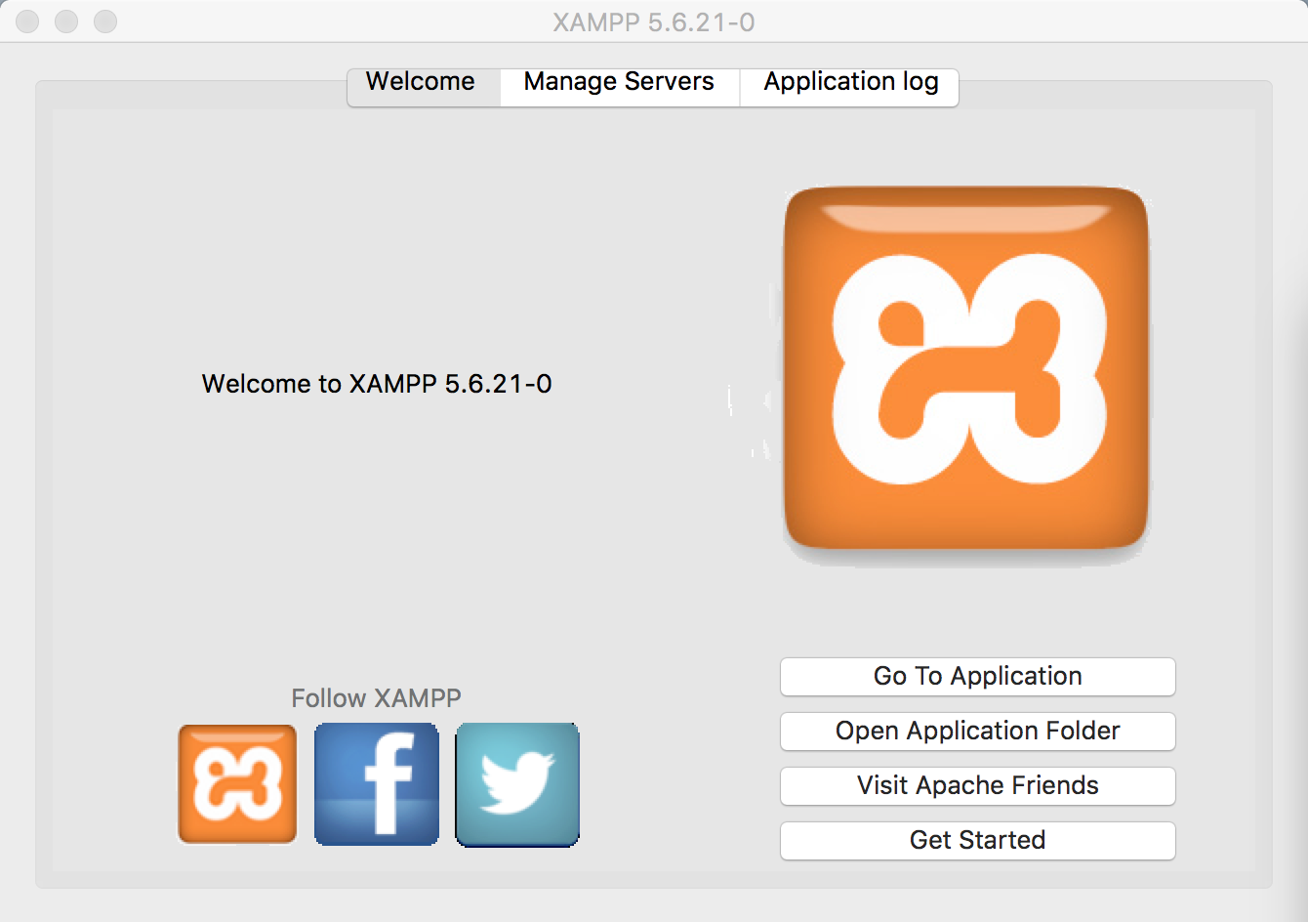The image size is (1308, 922).
Task: Switch to the Manage Servers tab
Action: tap(620, 86)
